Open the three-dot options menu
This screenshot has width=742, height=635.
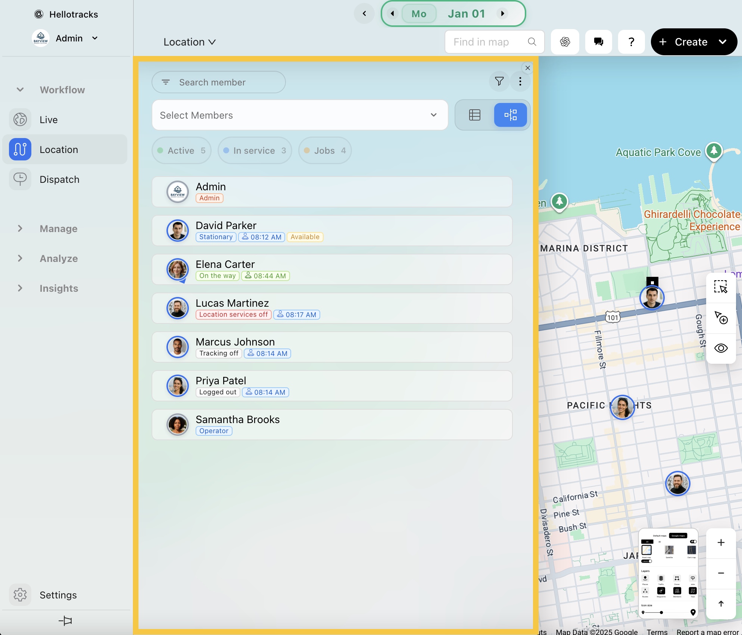520,81
